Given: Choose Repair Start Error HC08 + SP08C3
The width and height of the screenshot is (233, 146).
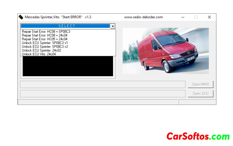Looking at the screenshot, I should pos(46,31).
